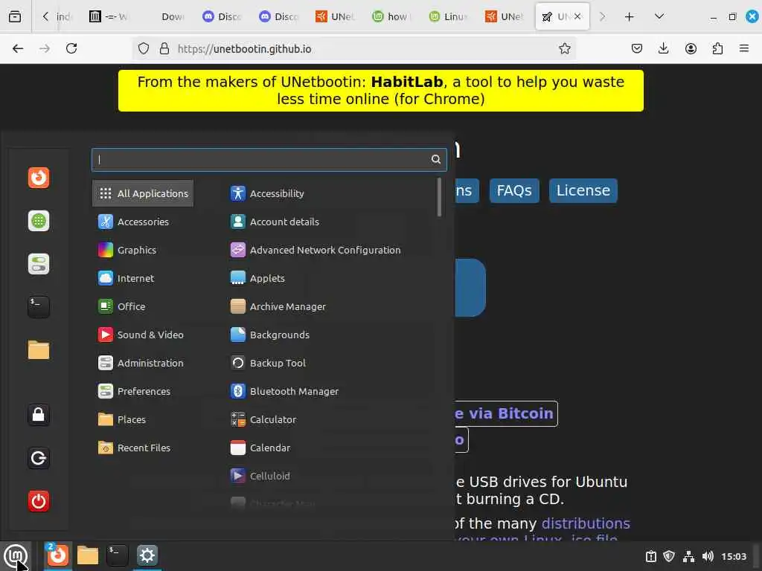Click the Linux Mint menu button
This screenshot has width=762, height=571.
(16, 555)
